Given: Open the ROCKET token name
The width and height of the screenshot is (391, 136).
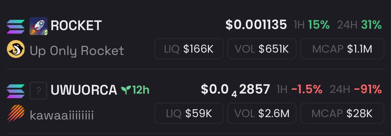Looking at the screenshot, I should (x=76, y=25).
